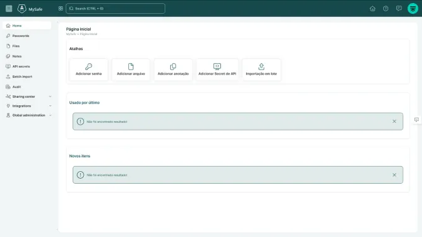
Task: Click Importação em lote shortcut
Action: 261,70
